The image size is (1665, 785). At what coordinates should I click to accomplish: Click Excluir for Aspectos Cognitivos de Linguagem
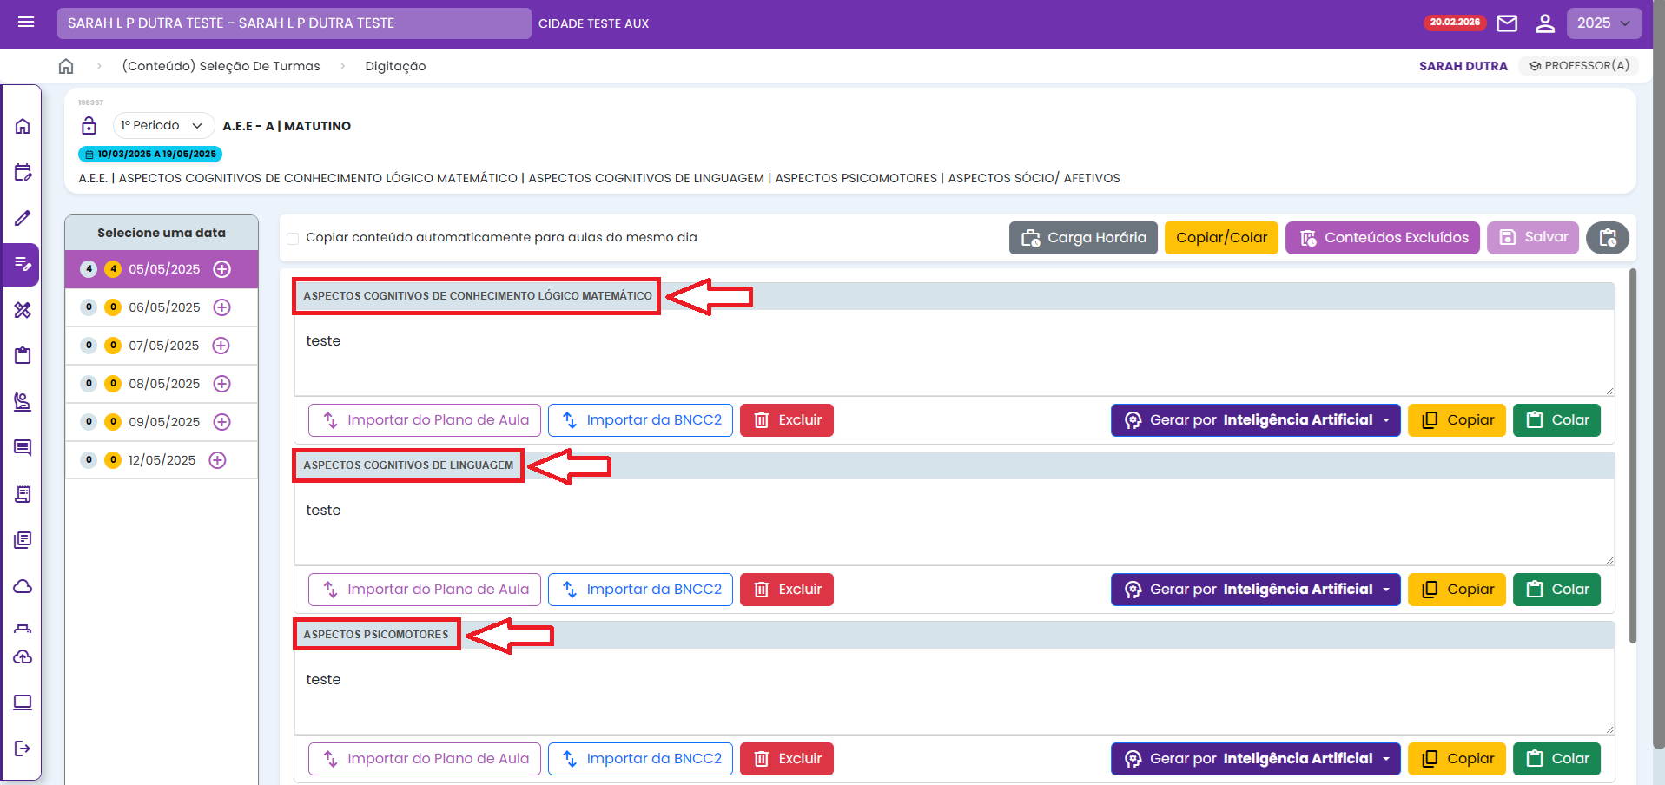pyautogui.click(x=786, y=590)
